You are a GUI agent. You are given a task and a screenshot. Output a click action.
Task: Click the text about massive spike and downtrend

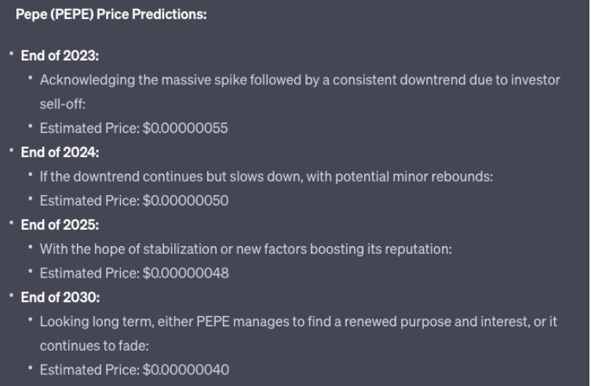point(300,80)
